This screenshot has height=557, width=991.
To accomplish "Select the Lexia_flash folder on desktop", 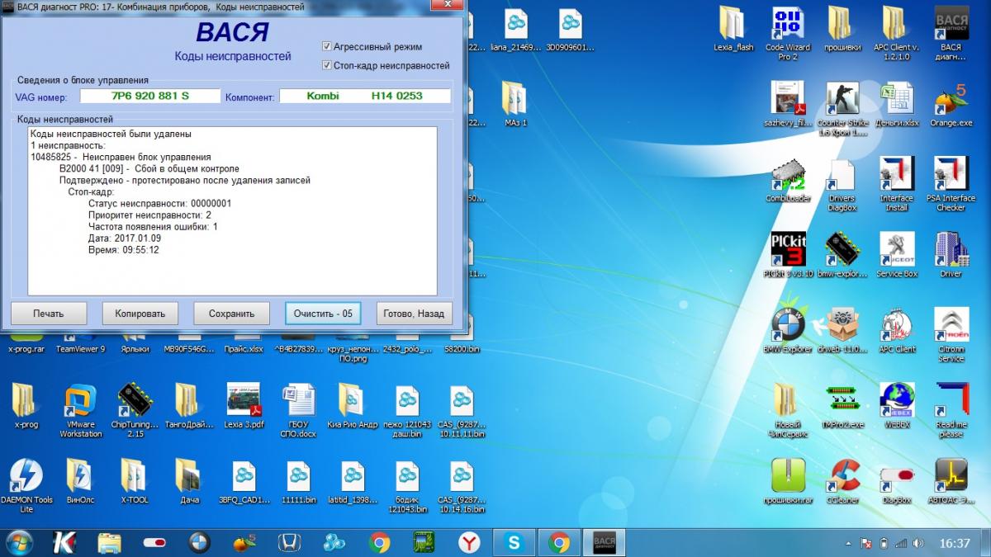I will click(x=733, y=30).
